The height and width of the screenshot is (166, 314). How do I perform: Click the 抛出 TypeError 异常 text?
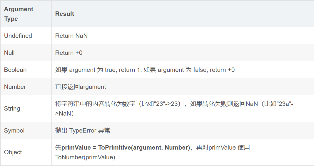(83, 131)
